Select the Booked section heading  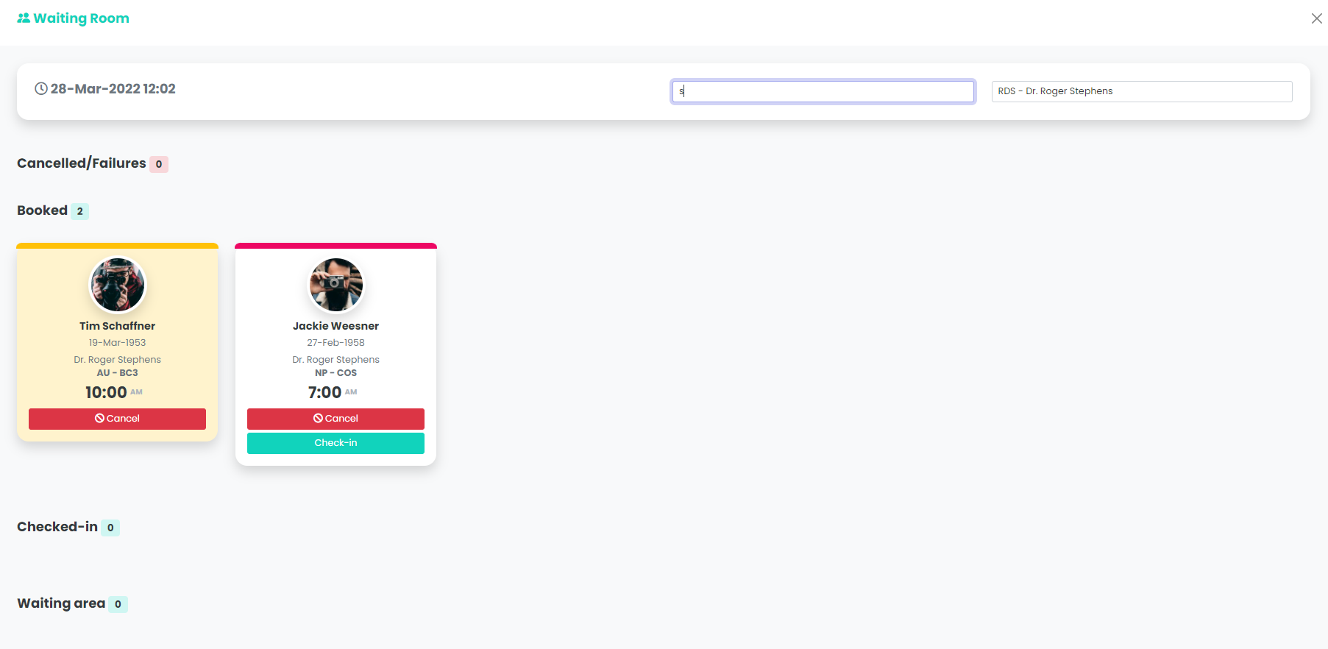(43, 210)
